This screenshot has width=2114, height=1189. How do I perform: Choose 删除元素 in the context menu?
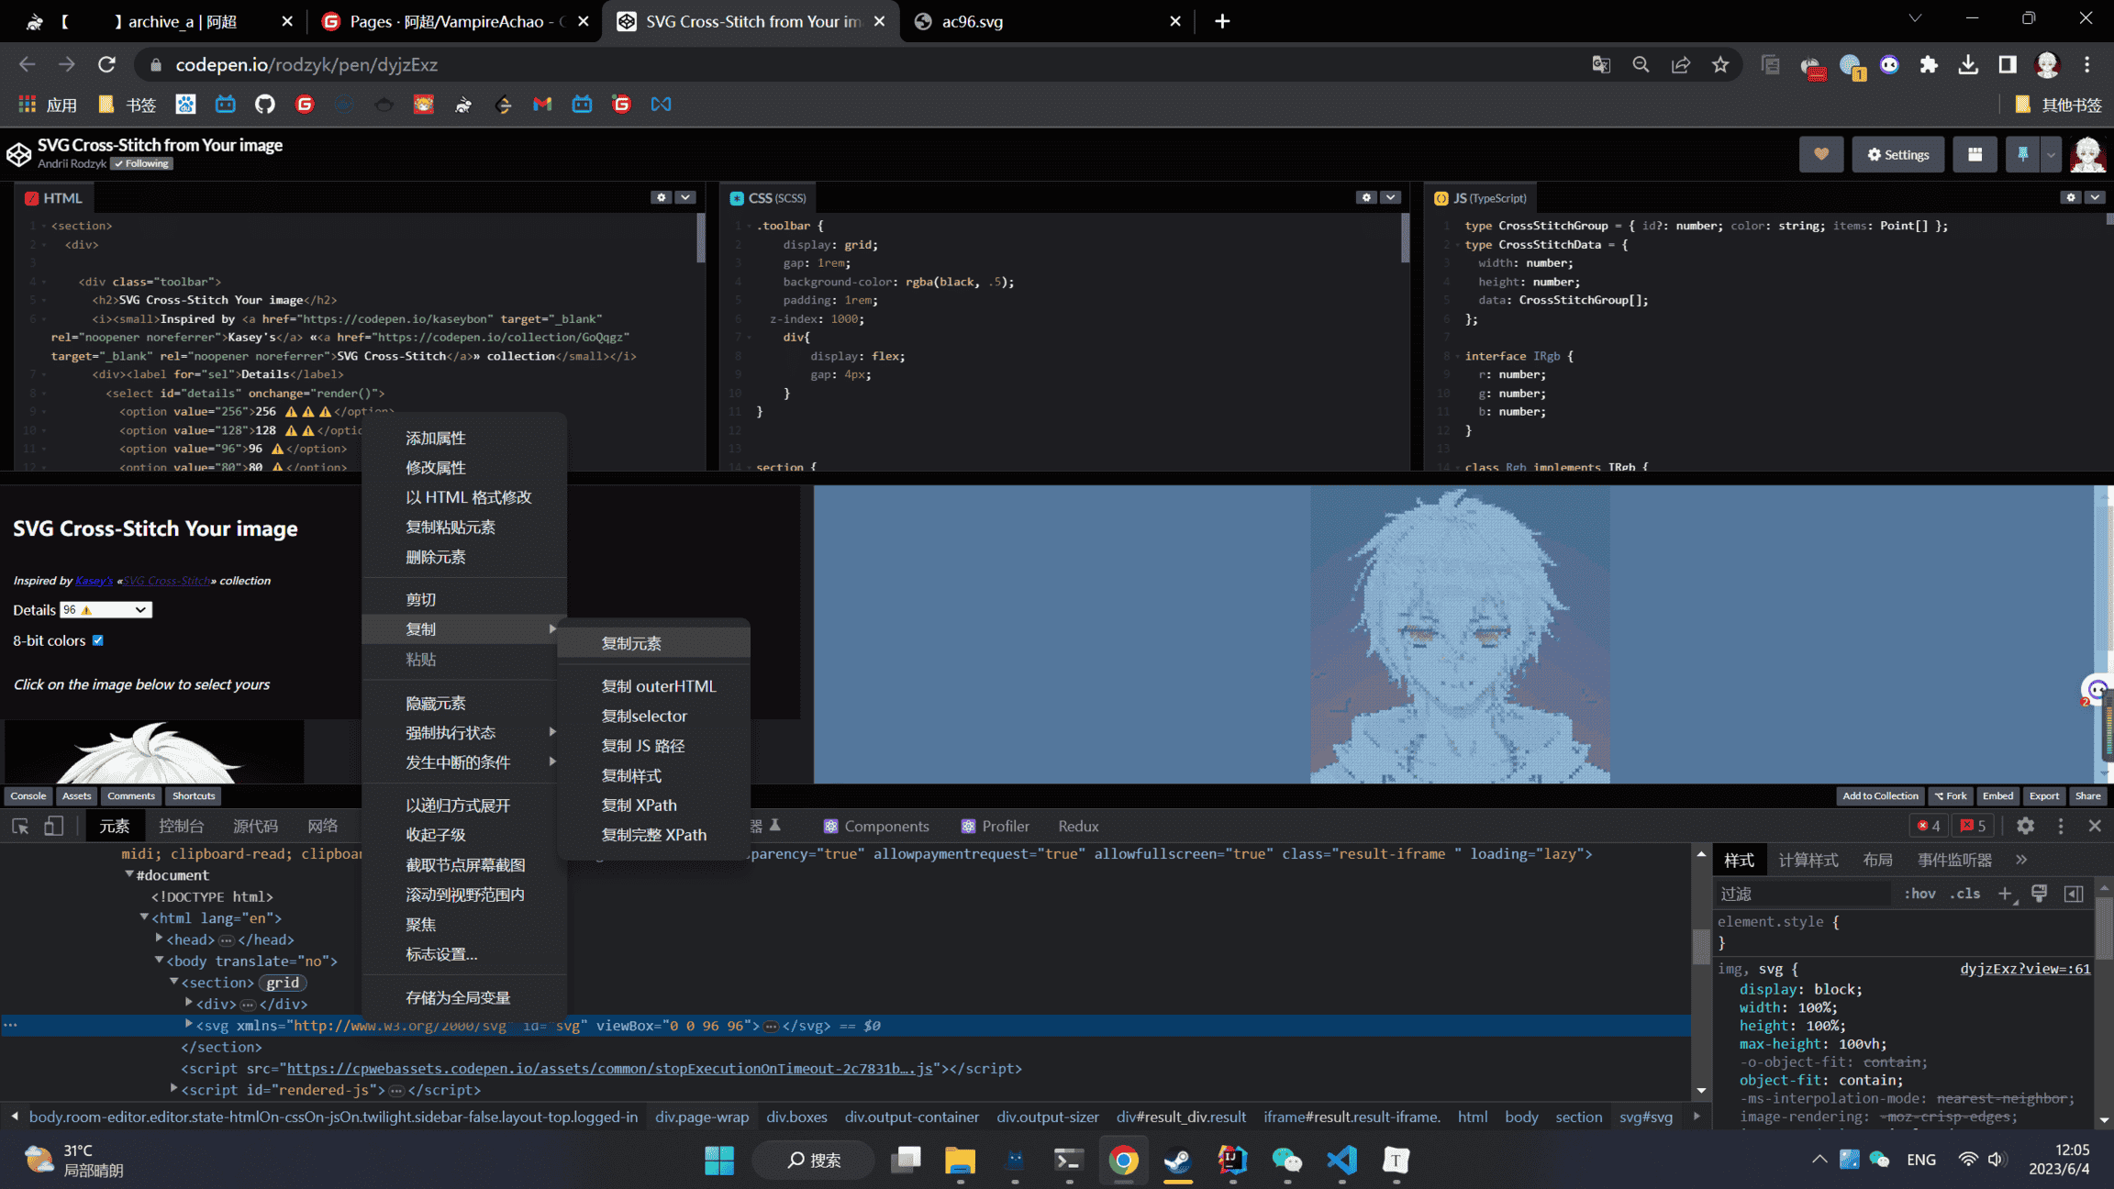tap(435, 557)
